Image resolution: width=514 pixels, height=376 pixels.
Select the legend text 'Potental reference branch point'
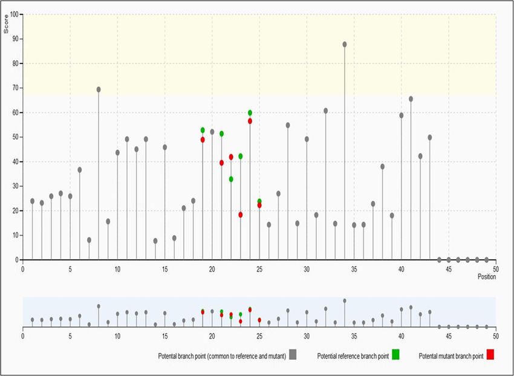coord(353,356)
